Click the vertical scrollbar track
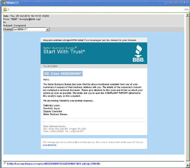This screenshot has width=190, height=168. pyautogui.click(x=188, y=90)
